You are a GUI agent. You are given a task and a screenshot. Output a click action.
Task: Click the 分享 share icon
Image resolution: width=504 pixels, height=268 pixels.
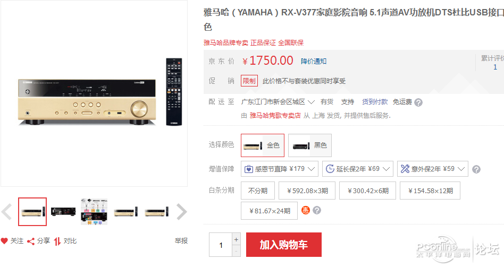click(31, 241)
